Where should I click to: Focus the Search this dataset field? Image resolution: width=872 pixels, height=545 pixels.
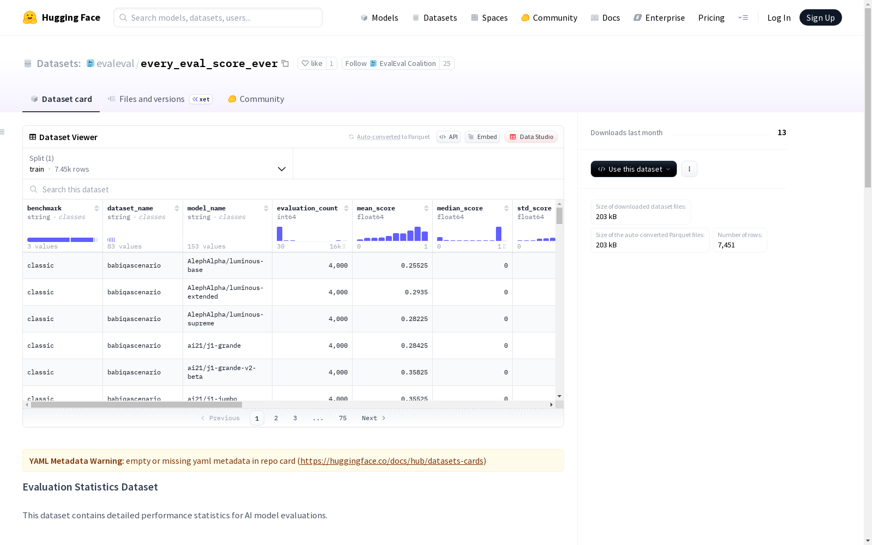point(293,189)
